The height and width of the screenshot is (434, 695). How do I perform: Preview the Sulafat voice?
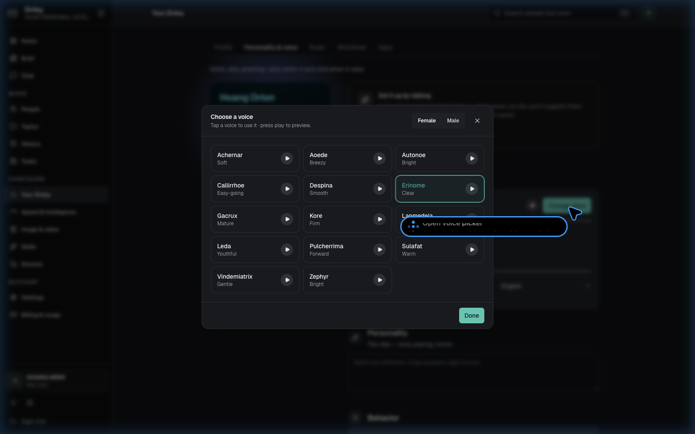pyautogui.click(x=472, y=250)
